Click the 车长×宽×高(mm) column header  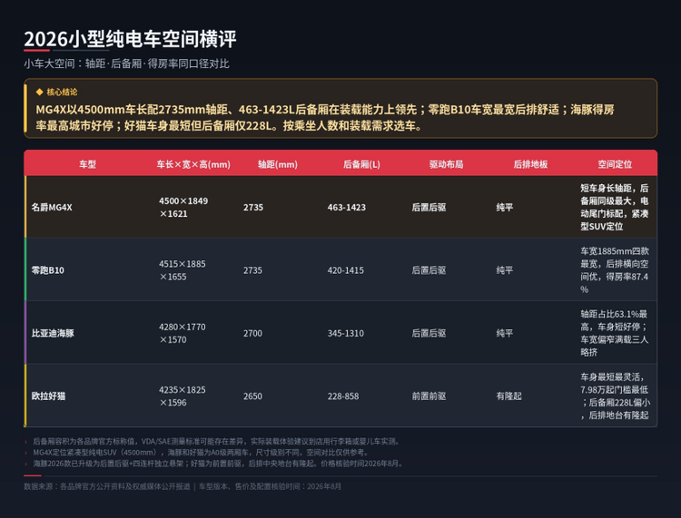coord(193,164)
